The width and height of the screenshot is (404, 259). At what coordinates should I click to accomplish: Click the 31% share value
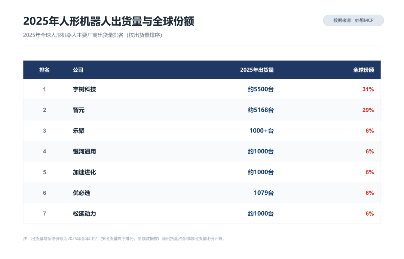coord(368,90)
